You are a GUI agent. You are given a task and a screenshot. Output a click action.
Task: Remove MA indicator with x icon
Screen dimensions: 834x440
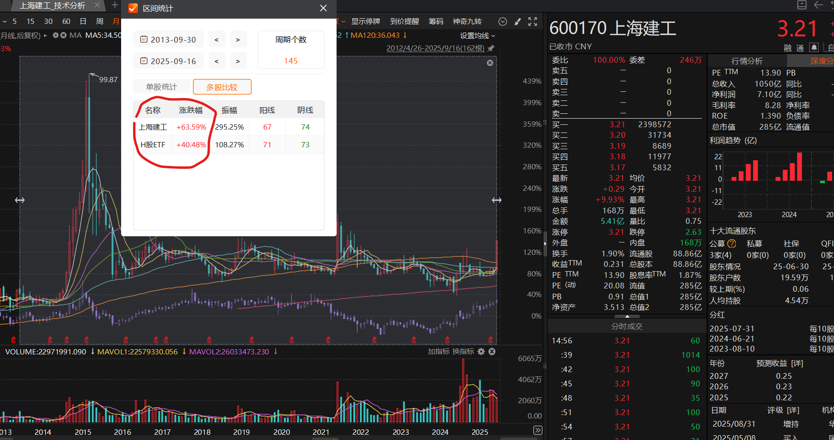pos(63,35)
